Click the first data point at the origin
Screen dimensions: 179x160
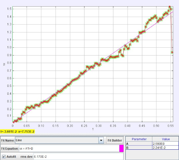click(14, 122)
